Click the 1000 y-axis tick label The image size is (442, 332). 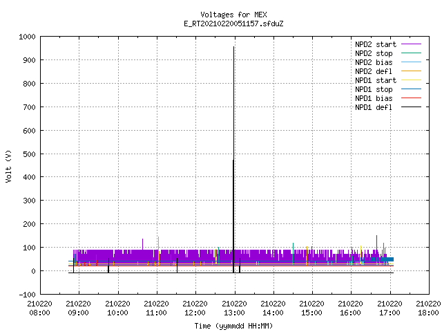click(27, 37)
